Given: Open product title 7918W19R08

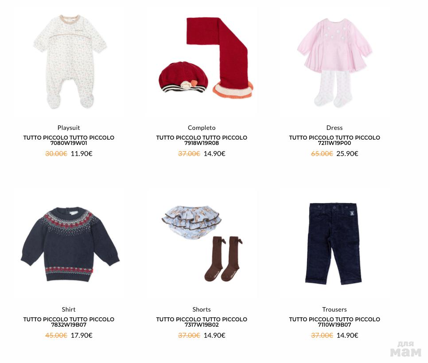Looking at the screenshot, I should point(202,140).
